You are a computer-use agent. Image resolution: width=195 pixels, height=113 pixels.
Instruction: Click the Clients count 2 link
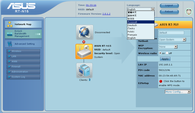click(89, 80)
